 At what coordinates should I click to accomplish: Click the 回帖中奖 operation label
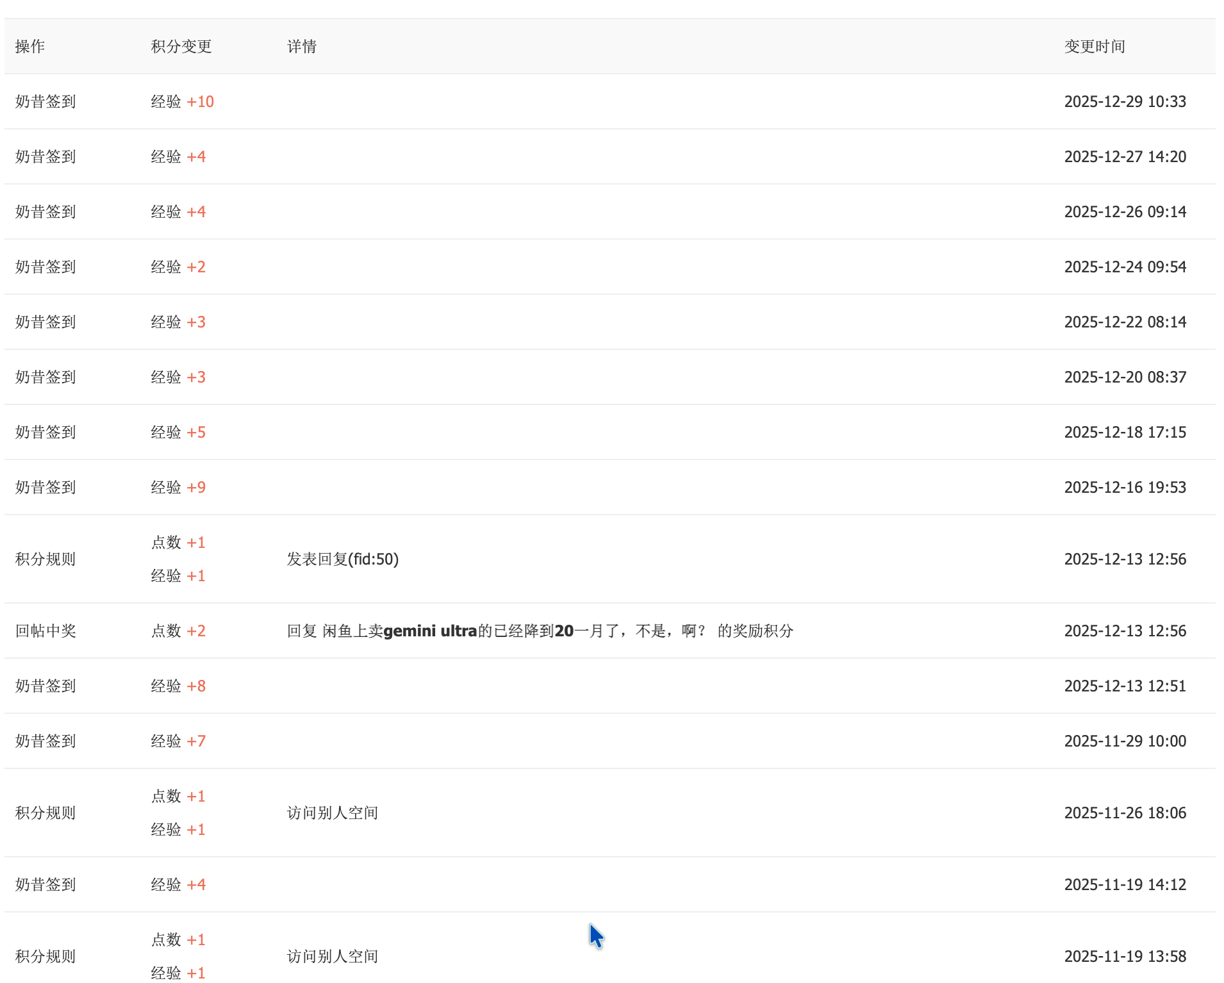(x=45, y=631)
